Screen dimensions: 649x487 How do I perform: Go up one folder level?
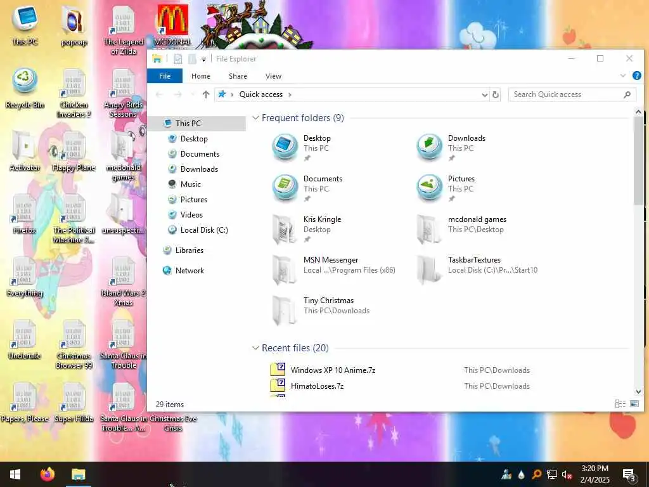(206, 94)
